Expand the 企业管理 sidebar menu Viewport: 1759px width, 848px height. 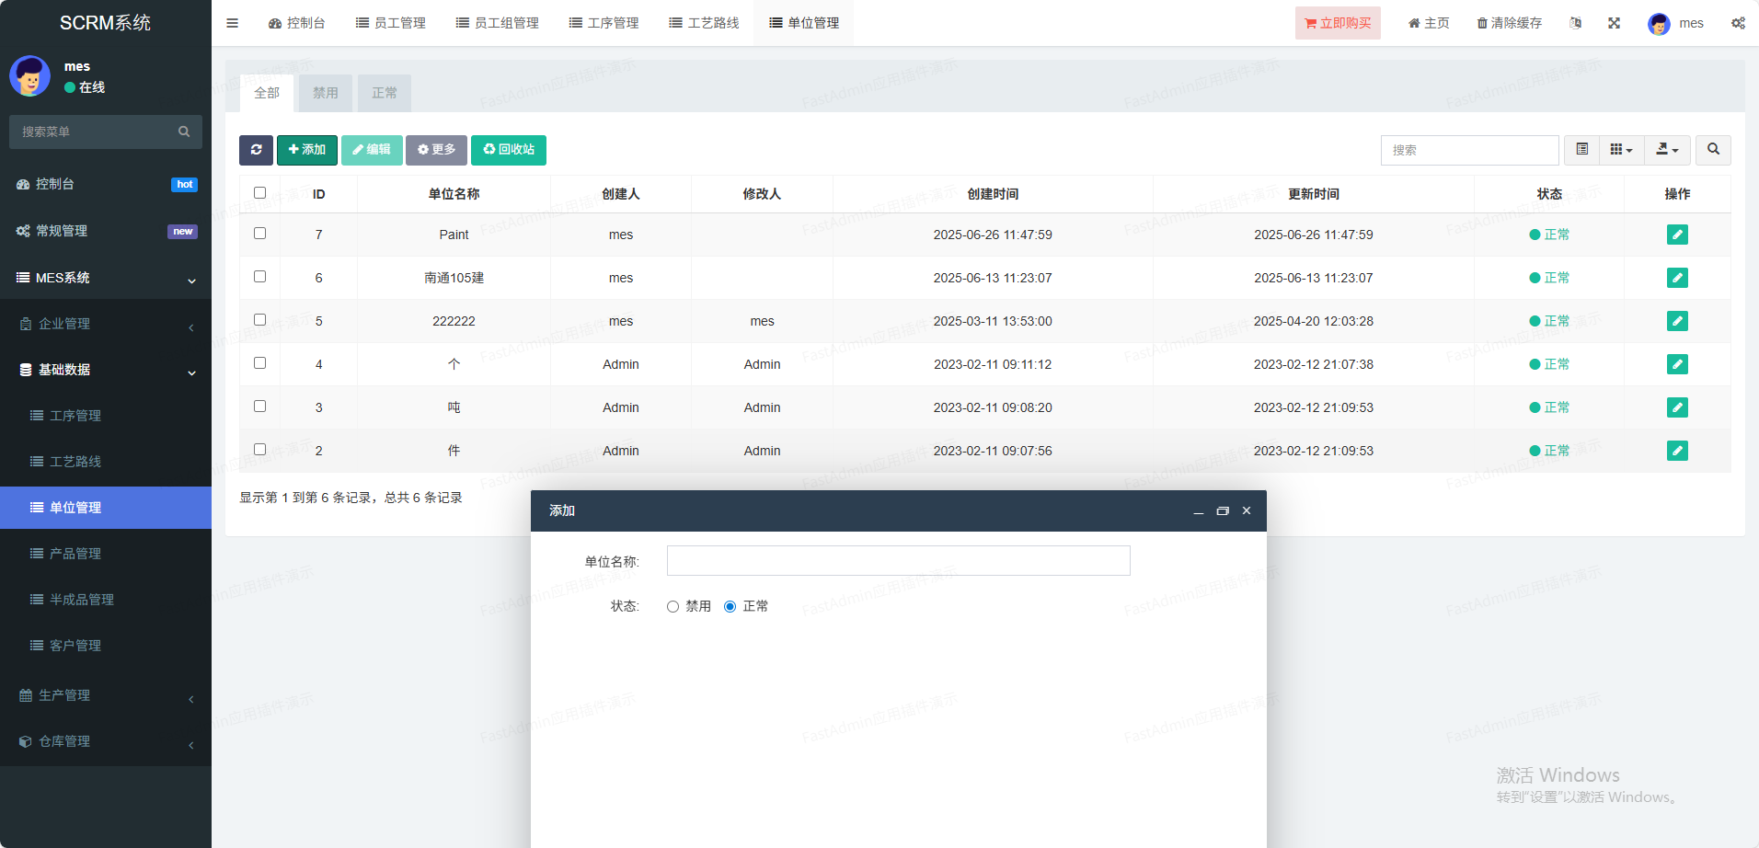tap(106, 324)
